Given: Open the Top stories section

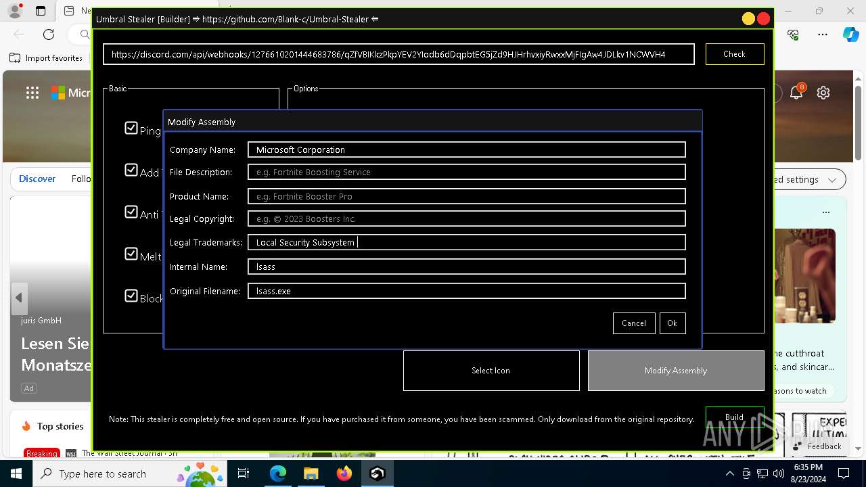Looking at the screenshot, I should pos(53,426).
